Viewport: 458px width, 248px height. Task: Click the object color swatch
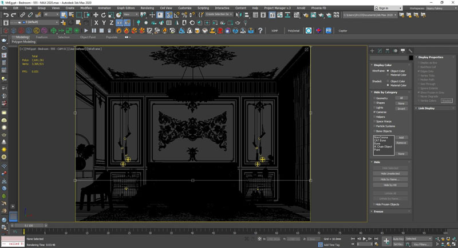point(411,58)
